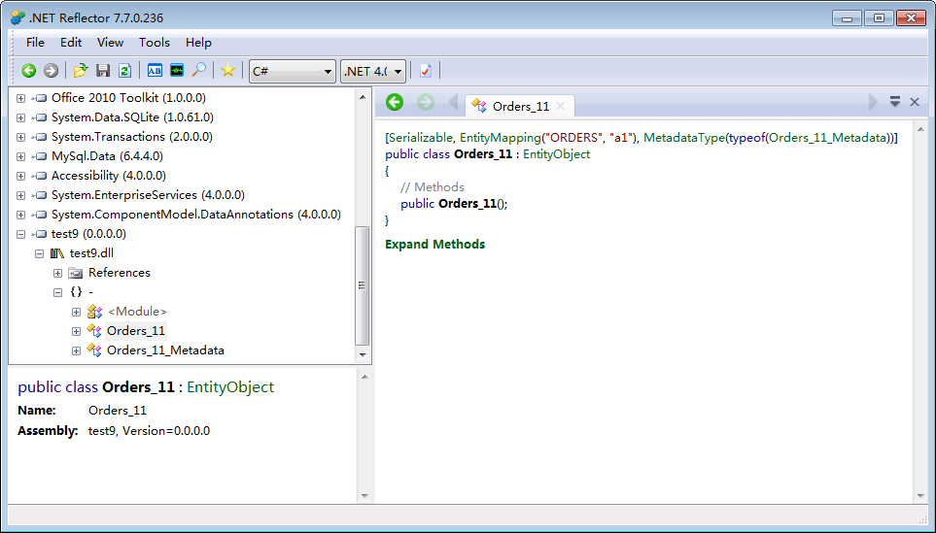The width and height of the screenshot is (936, 533).
Task: Click the AB assembly list toolbar icon
Action: point(155,71)
